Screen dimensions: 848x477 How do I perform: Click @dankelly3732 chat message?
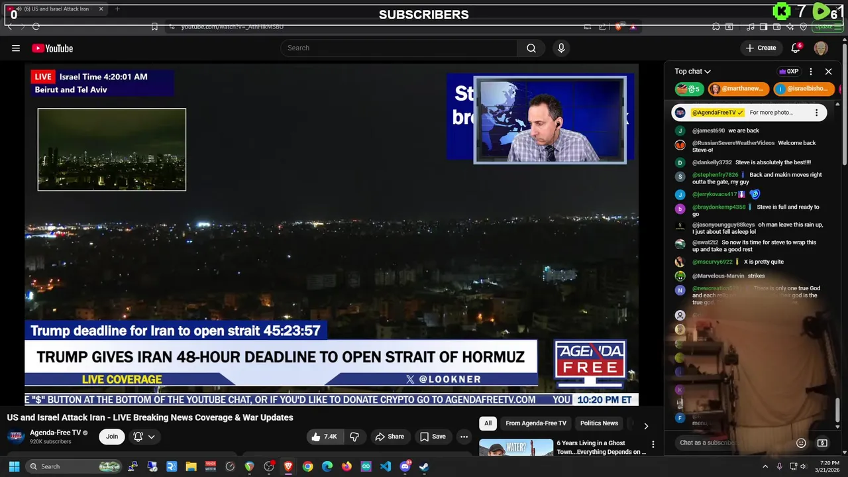pos(774,162)
